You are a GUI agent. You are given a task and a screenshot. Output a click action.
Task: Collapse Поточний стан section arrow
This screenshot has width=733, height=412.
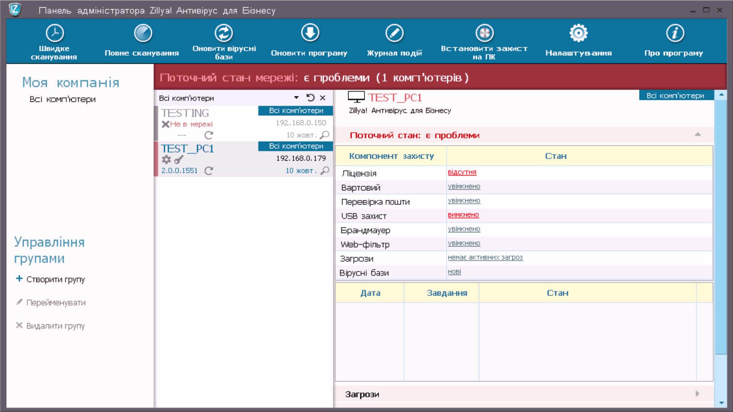(x=697, y=135)
